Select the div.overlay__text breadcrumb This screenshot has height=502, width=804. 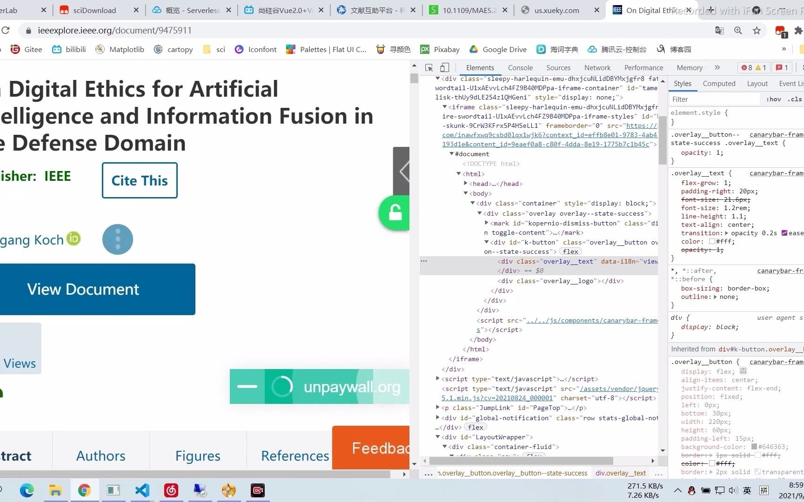point(621,473)
